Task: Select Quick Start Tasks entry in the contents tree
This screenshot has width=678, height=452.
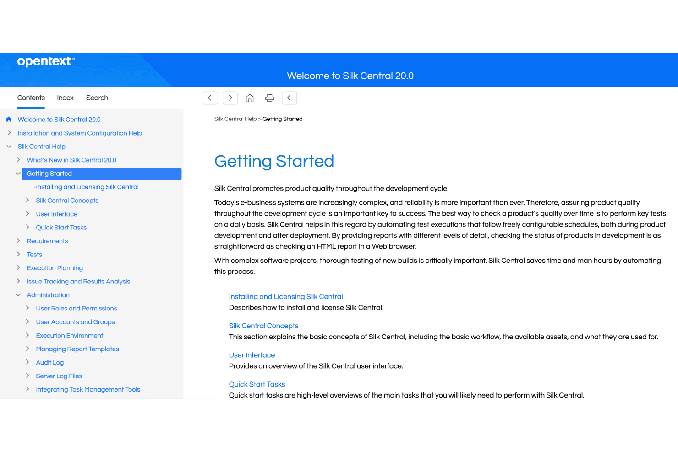Action: (x=61, y=228)
